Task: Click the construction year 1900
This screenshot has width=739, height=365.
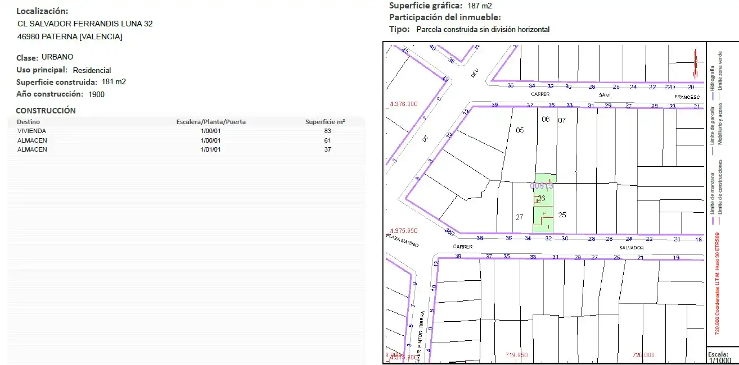Action: (96, 94)
